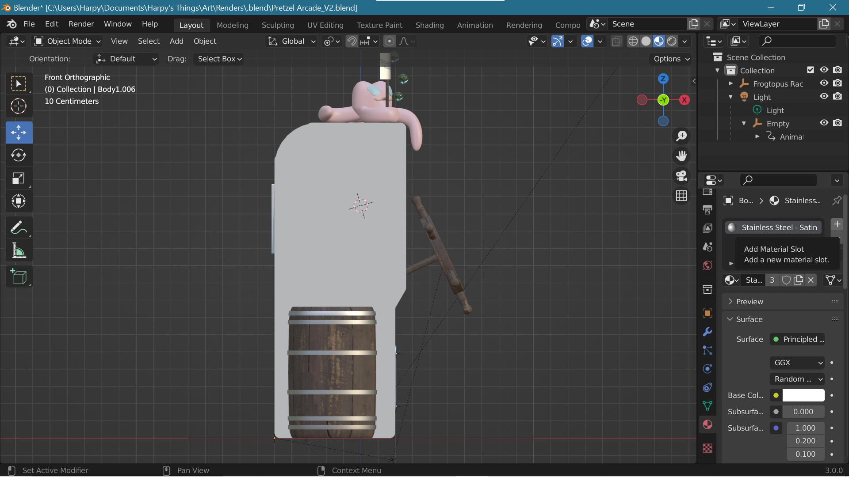This screenshot has width=849, height=477.
Task: Open the Render menu
Action: point(81,24)
